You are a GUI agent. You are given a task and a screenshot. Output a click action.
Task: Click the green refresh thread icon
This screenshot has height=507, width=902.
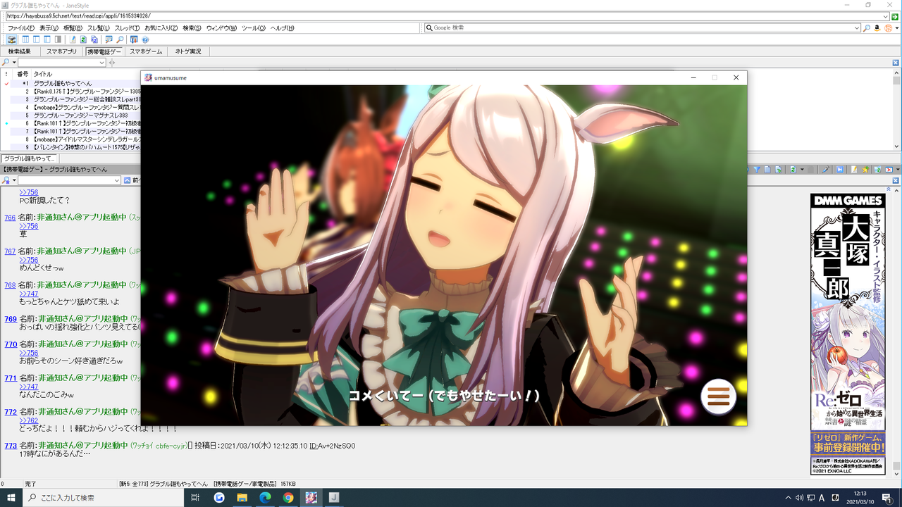793,170
